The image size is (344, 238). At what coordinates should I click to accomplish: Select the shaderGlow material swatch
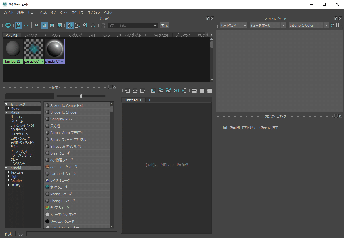54,51
